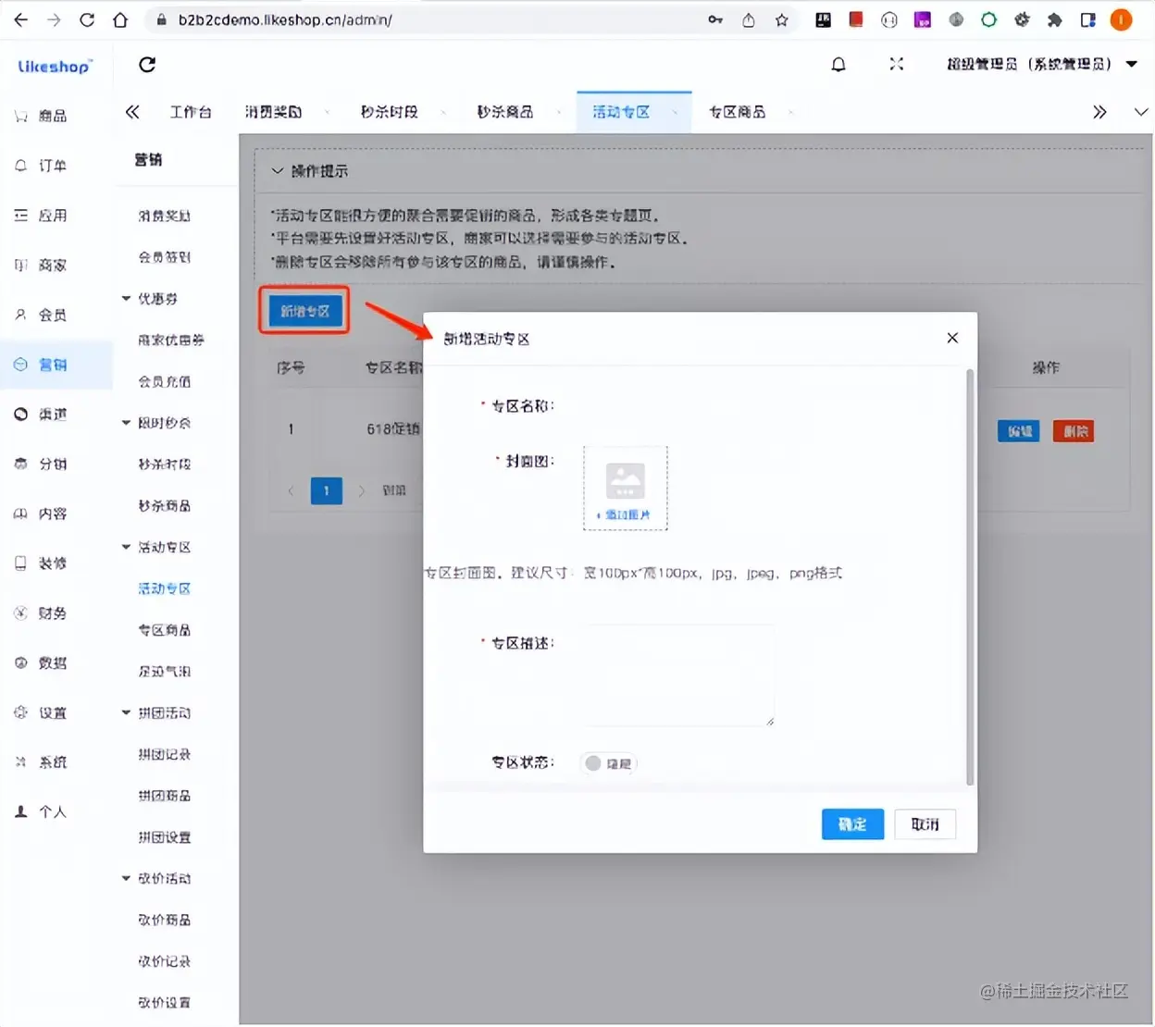Collapse the 限时秒杀 submenu group
This screenshot has height=1027, width=1155.
pos(127,423)
